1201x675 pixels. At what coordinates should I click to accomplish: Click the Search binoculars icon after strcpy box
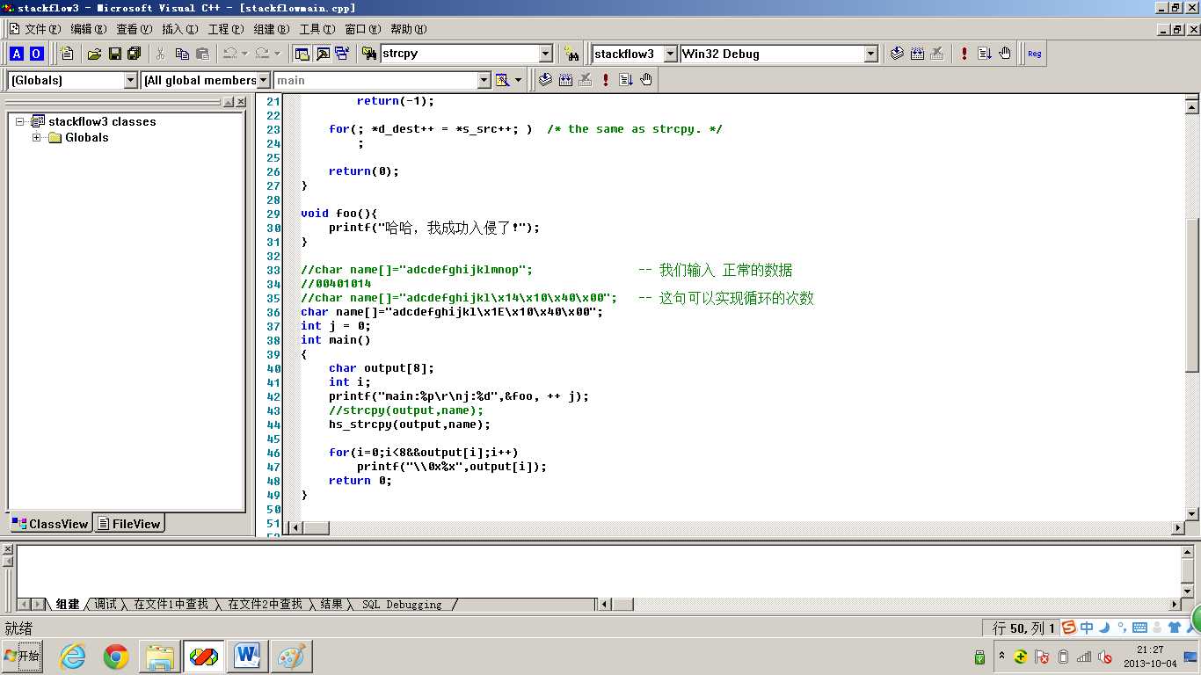click(x=571, y=54)
